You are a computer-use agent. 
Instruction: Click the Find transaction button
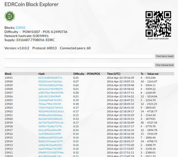(164, 65)
